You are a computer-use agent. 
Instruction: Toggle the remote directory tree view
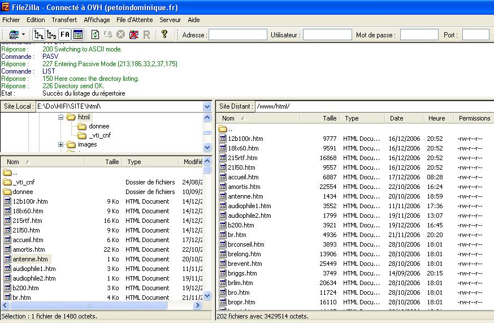(51, 35)
